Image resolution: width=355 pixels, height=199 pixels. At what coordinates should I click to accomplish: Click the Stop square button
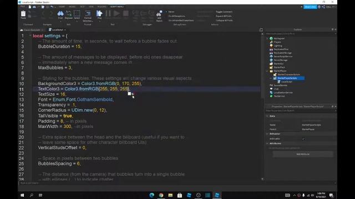point(126,13)
